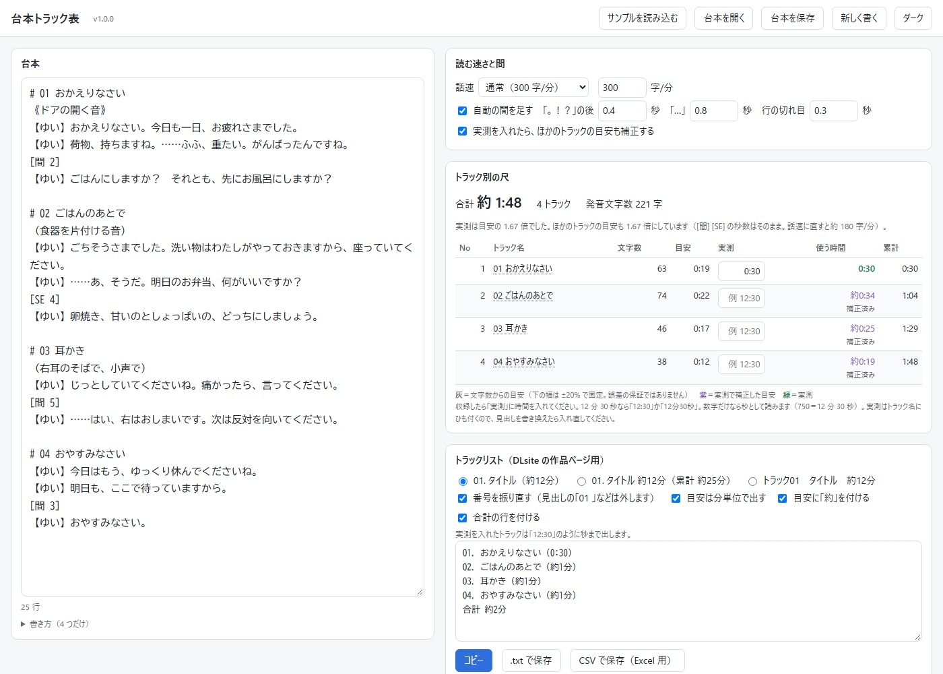
Task: Click the 約 1:48 total duration
Action: pyautogui.click(x=499, y=202)
